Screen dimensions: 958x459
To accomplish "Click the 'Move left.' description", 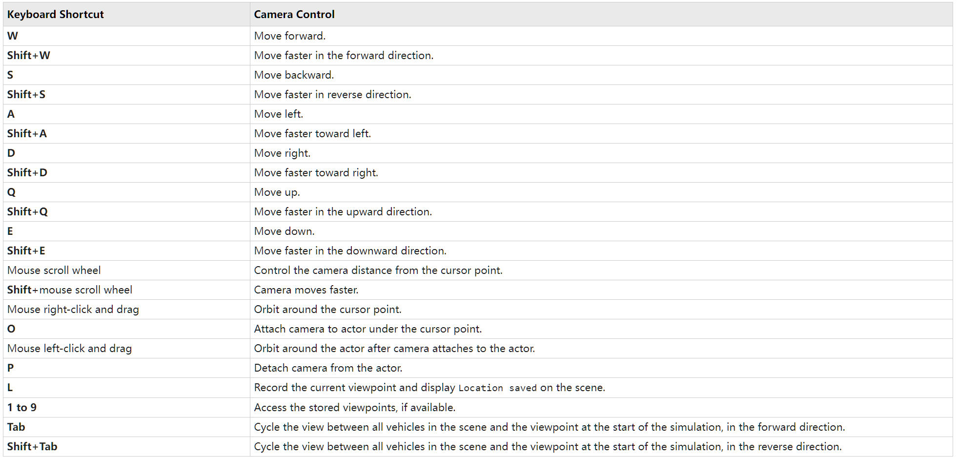I will pos(279,114).
